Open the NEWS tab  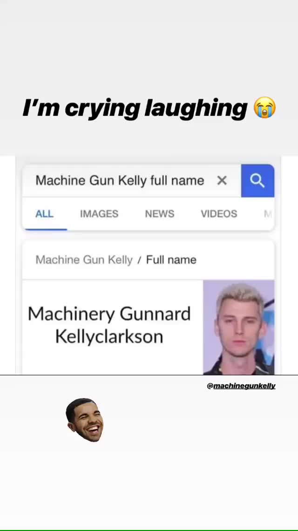tap(159, 214)
